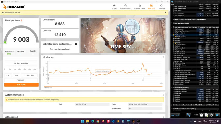This screenshot has height=124, width=221.
Task: Expand the GPU [#1]: AMD Radeon node
Action: point(172,23)
